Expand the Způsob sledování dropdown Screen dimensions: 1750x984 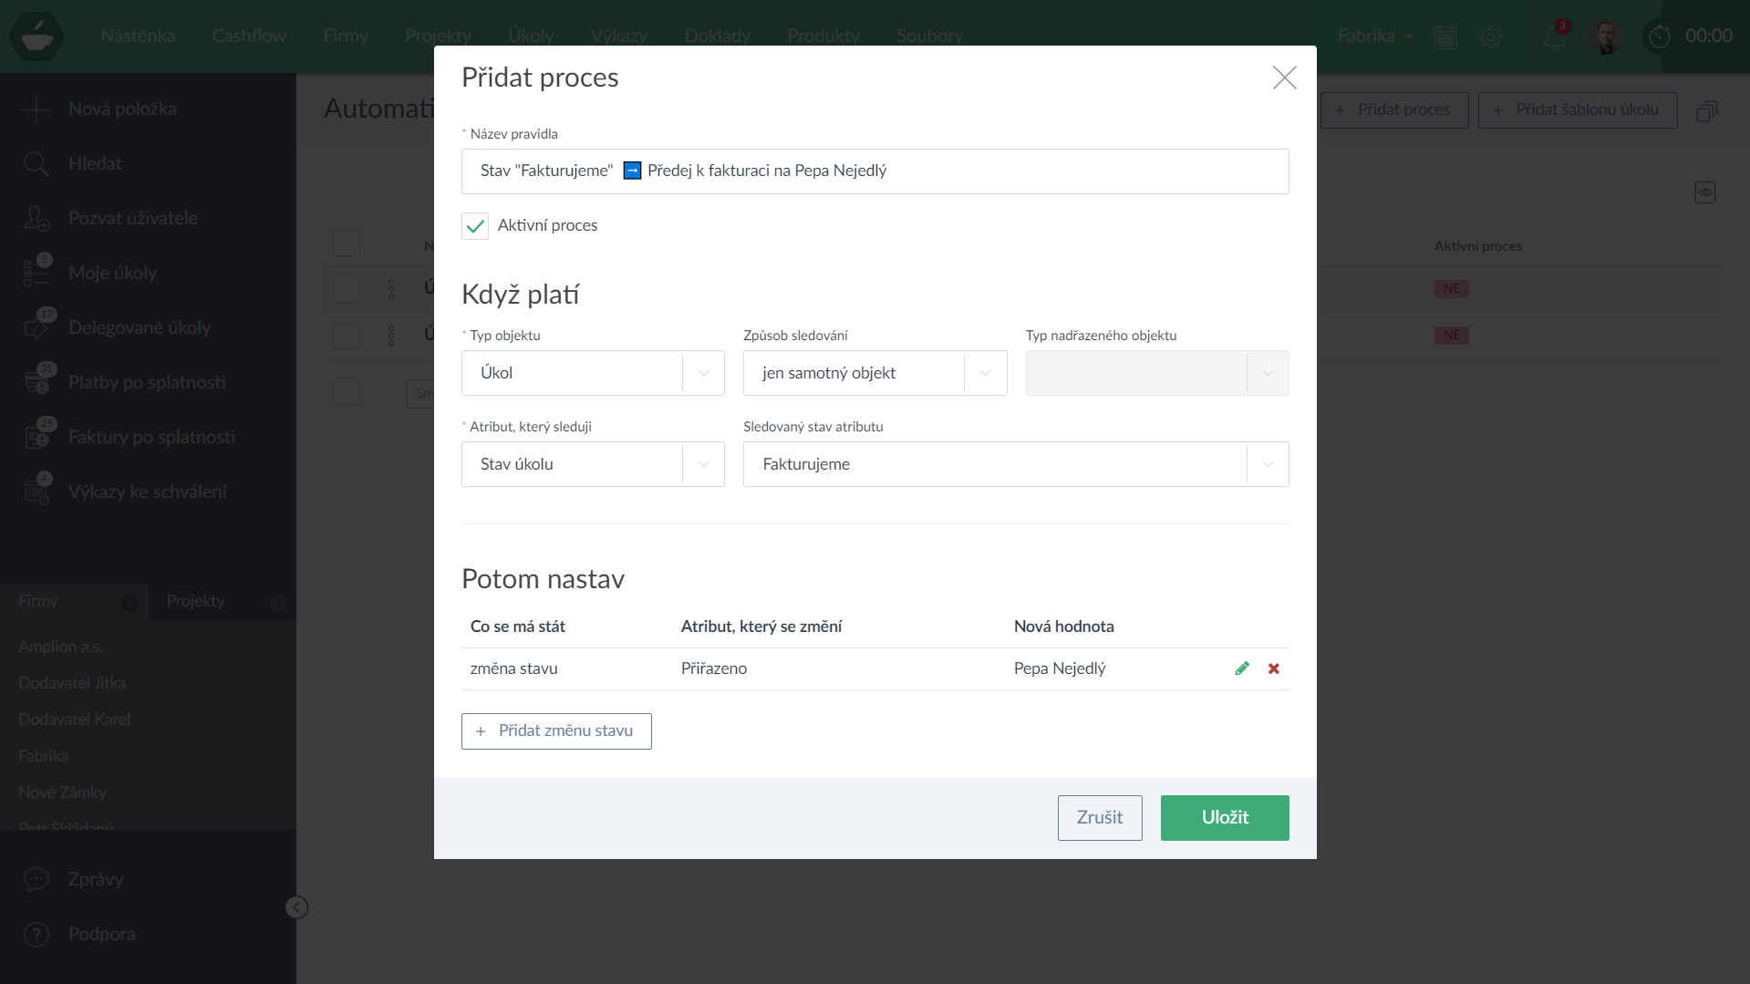coord(875,373)
